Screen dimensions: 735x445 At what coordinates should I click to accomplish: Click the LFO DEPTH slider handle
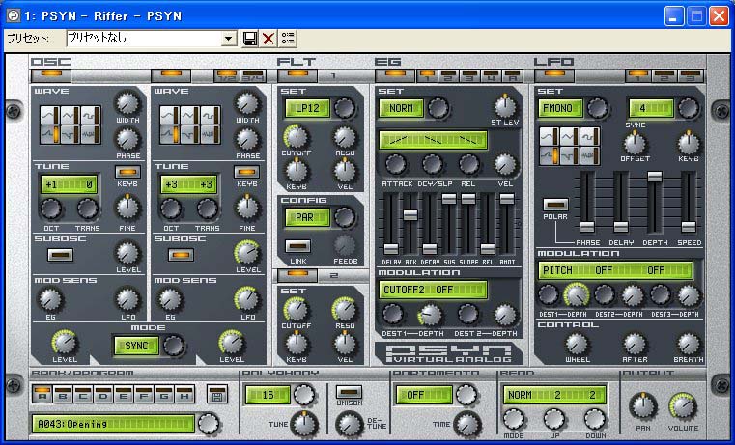[655, 177]
